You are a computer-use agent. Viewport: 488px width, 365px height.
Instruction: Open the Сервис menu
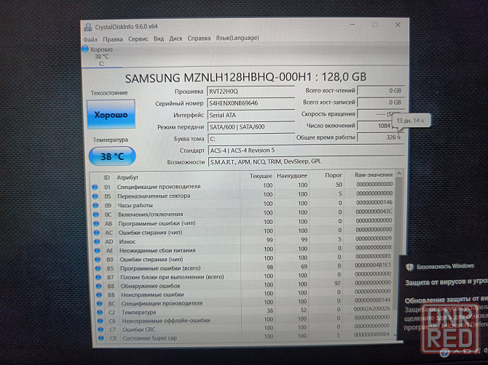pos(138,39)
